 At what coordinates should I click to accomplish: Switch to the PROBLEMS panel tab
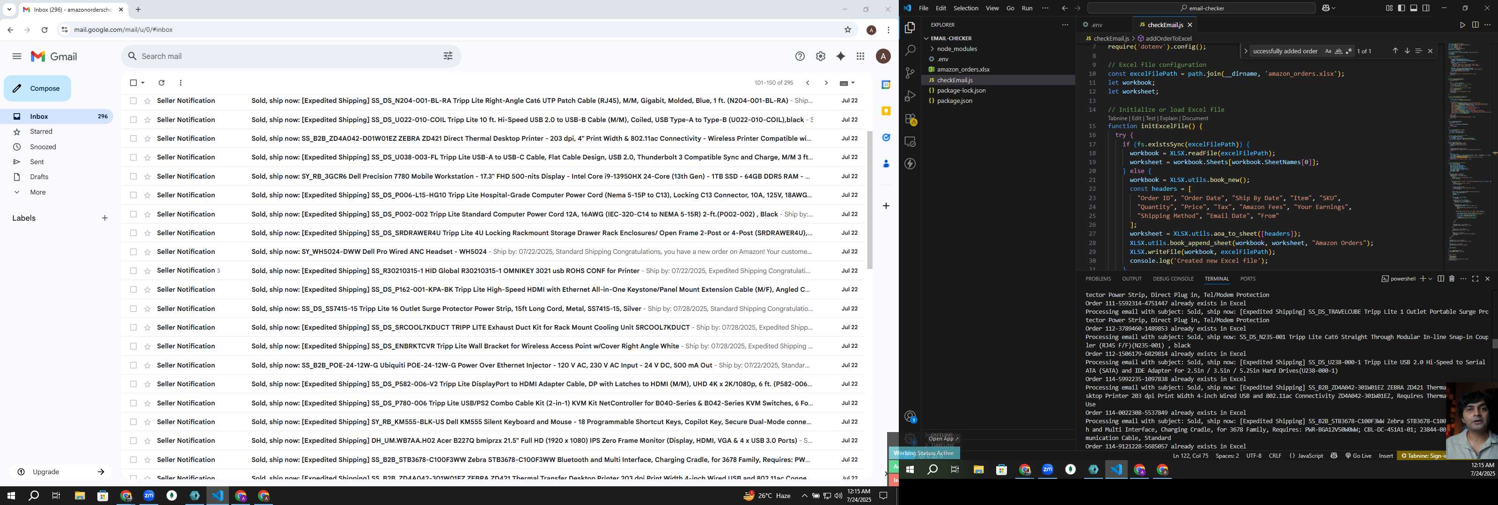(x=1098, y=279)
